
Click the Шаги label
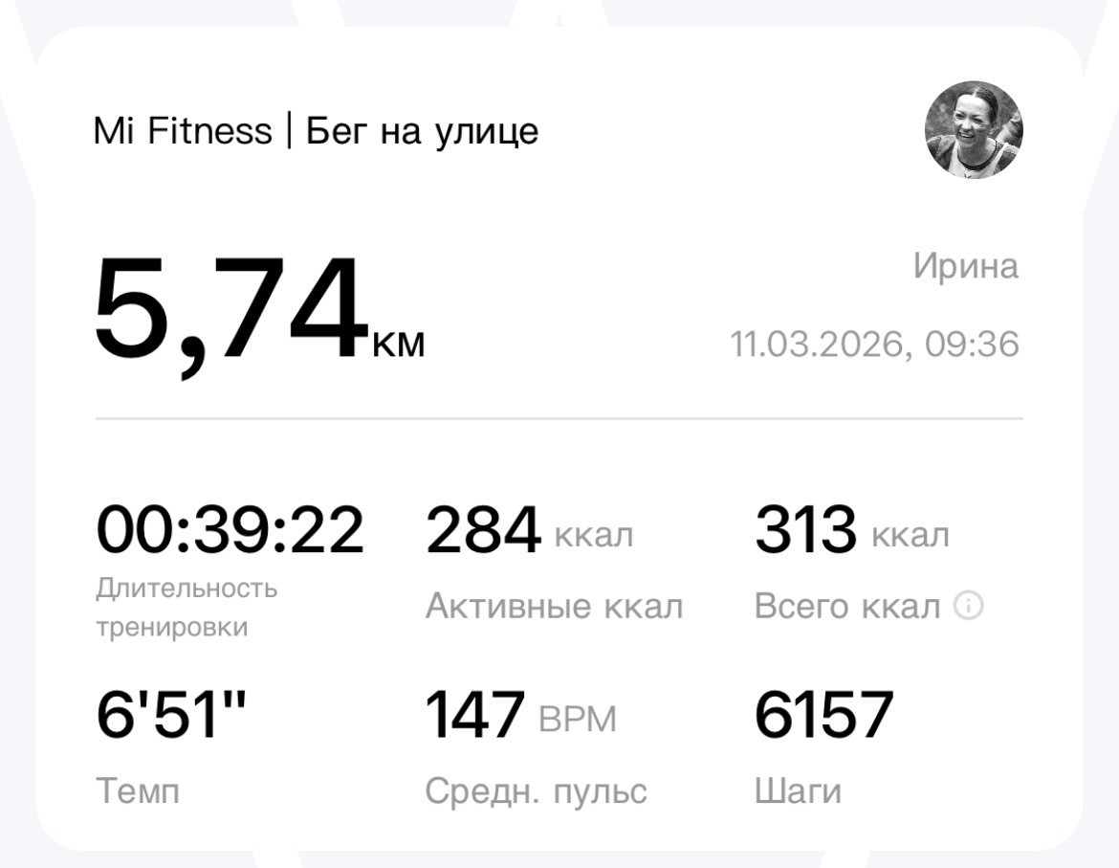[x=798, y=792]
